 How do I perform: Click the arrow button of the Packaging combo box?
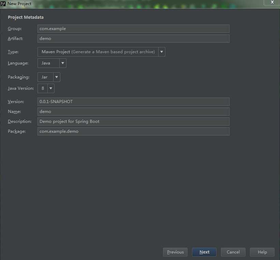pos(57,77)
